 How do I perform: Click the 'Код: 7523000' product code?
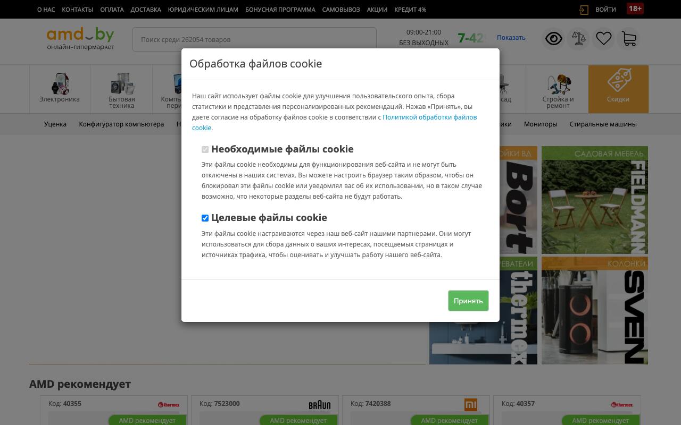[x=220, y=404]
